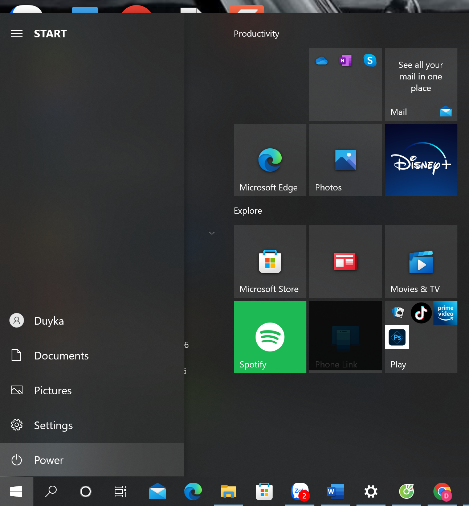Expand the app list chevron arrow

(212, 233)
